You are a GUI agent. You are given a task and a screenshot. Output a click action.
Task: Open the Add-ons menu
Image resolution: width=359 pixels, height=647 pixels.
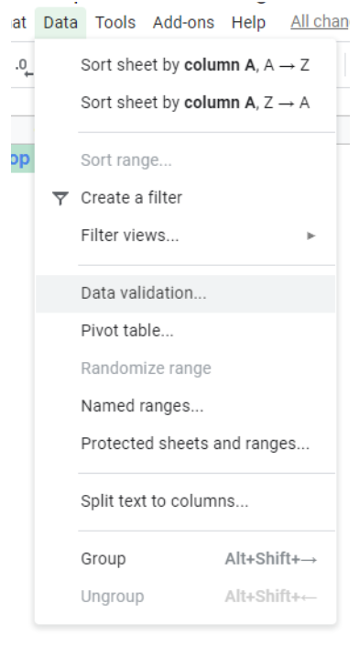(x=183, y=22)
